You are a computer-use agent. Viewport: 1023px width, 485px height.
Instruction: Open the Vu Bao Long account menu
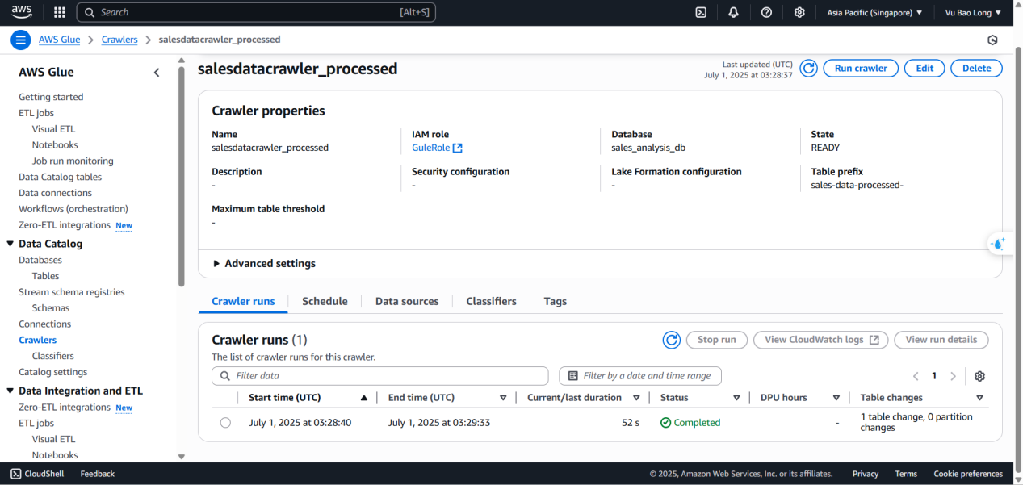(973, 12)
